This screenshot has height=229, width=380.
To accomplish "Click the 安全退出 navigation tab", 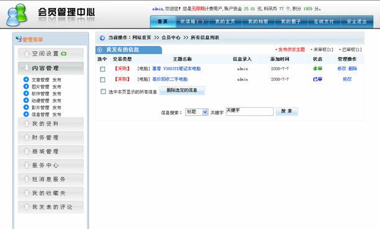I will pos(357,22).
